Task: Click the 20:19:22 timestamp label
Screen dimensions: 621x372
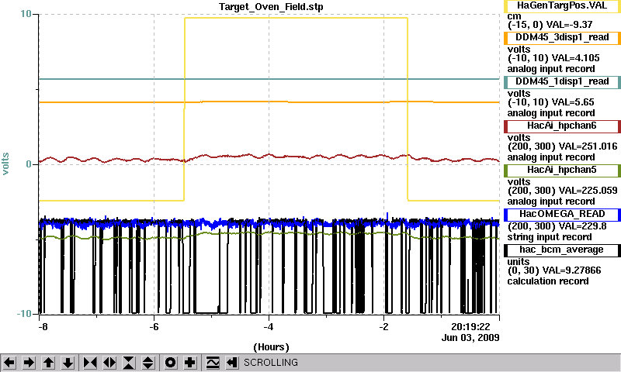Action: (x=470, y=327)
